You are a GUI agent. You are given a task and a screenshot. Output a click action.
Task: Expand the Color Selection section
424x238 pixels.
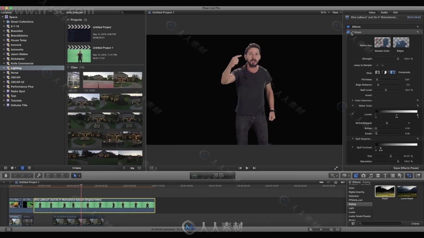coord(352,100)
